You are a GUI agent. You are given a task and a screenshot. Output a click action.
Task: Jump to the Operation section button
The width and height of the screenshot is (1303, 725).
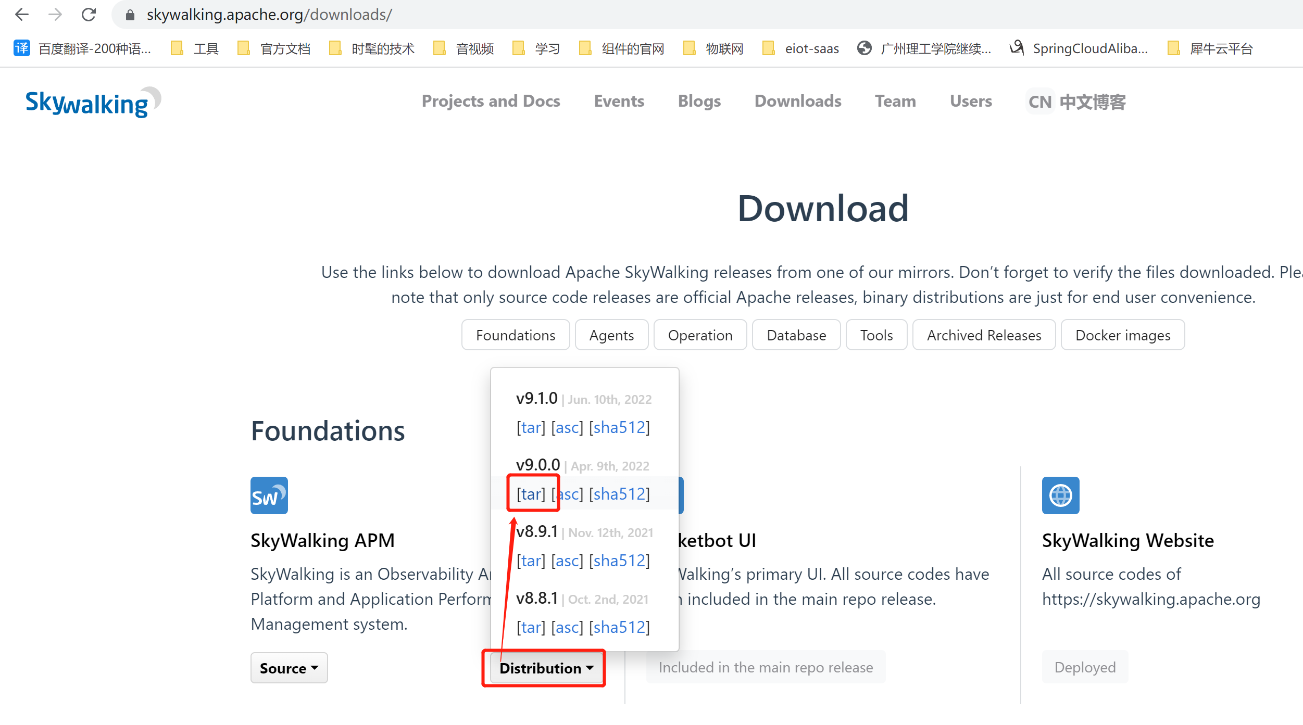point(700,335)
